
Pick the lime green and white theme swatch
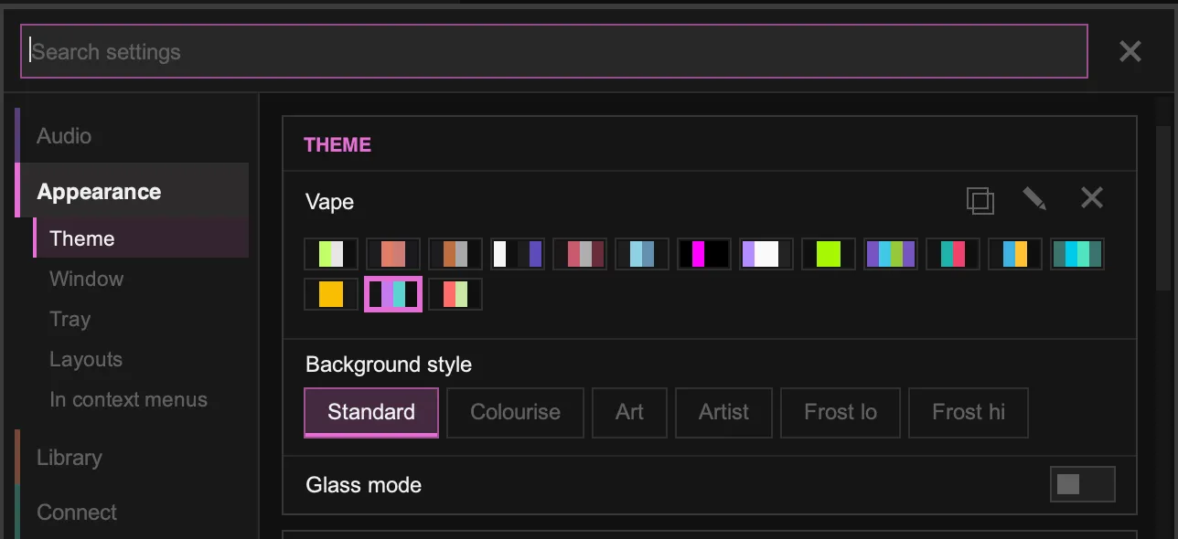[331, 254]
